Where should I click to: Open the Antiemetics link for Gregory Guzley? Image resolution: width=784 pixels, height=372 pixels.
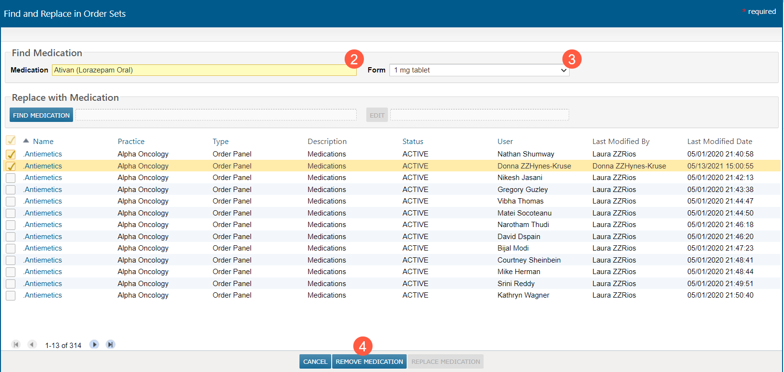click(x=43, y=190)
